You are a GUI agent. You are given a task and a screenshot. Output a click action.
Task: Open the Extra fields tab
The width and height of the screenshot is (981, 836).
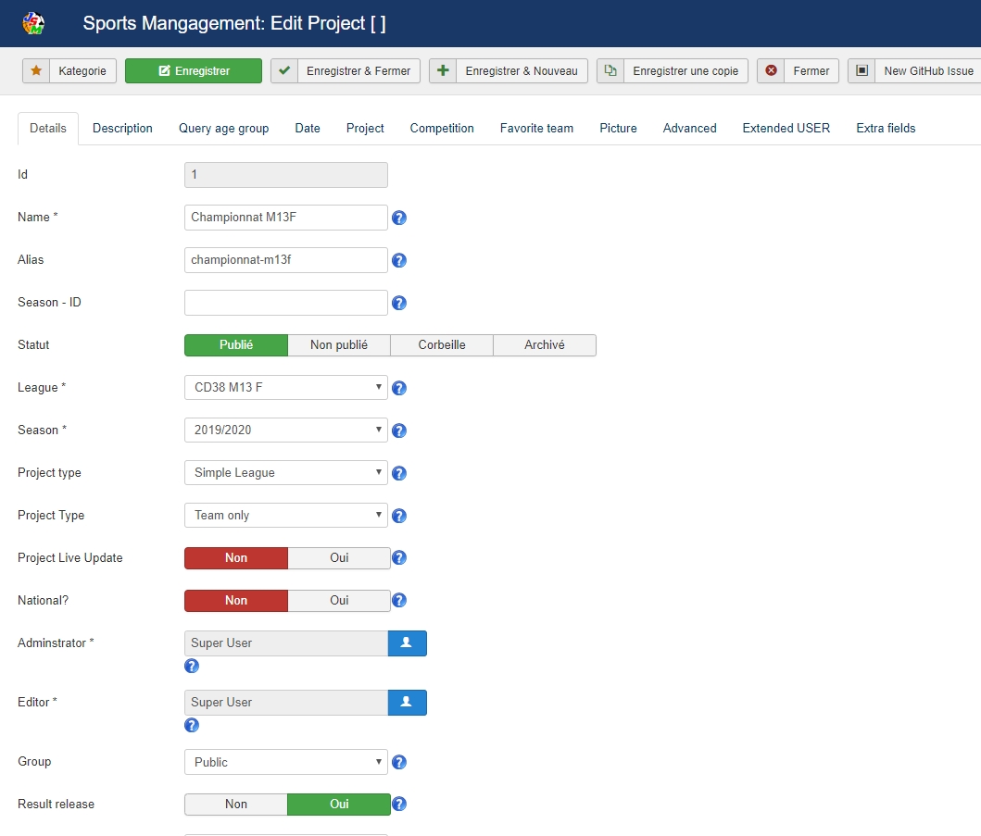point(886,129)
